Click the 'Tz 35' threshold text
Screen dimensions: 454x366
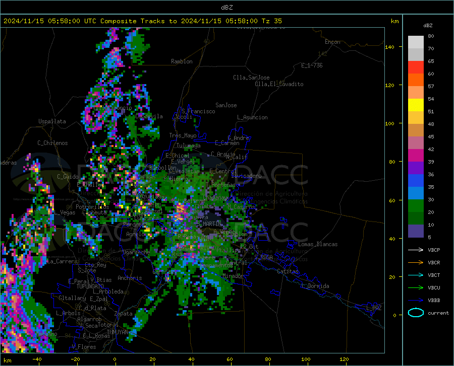click(271, 21)
